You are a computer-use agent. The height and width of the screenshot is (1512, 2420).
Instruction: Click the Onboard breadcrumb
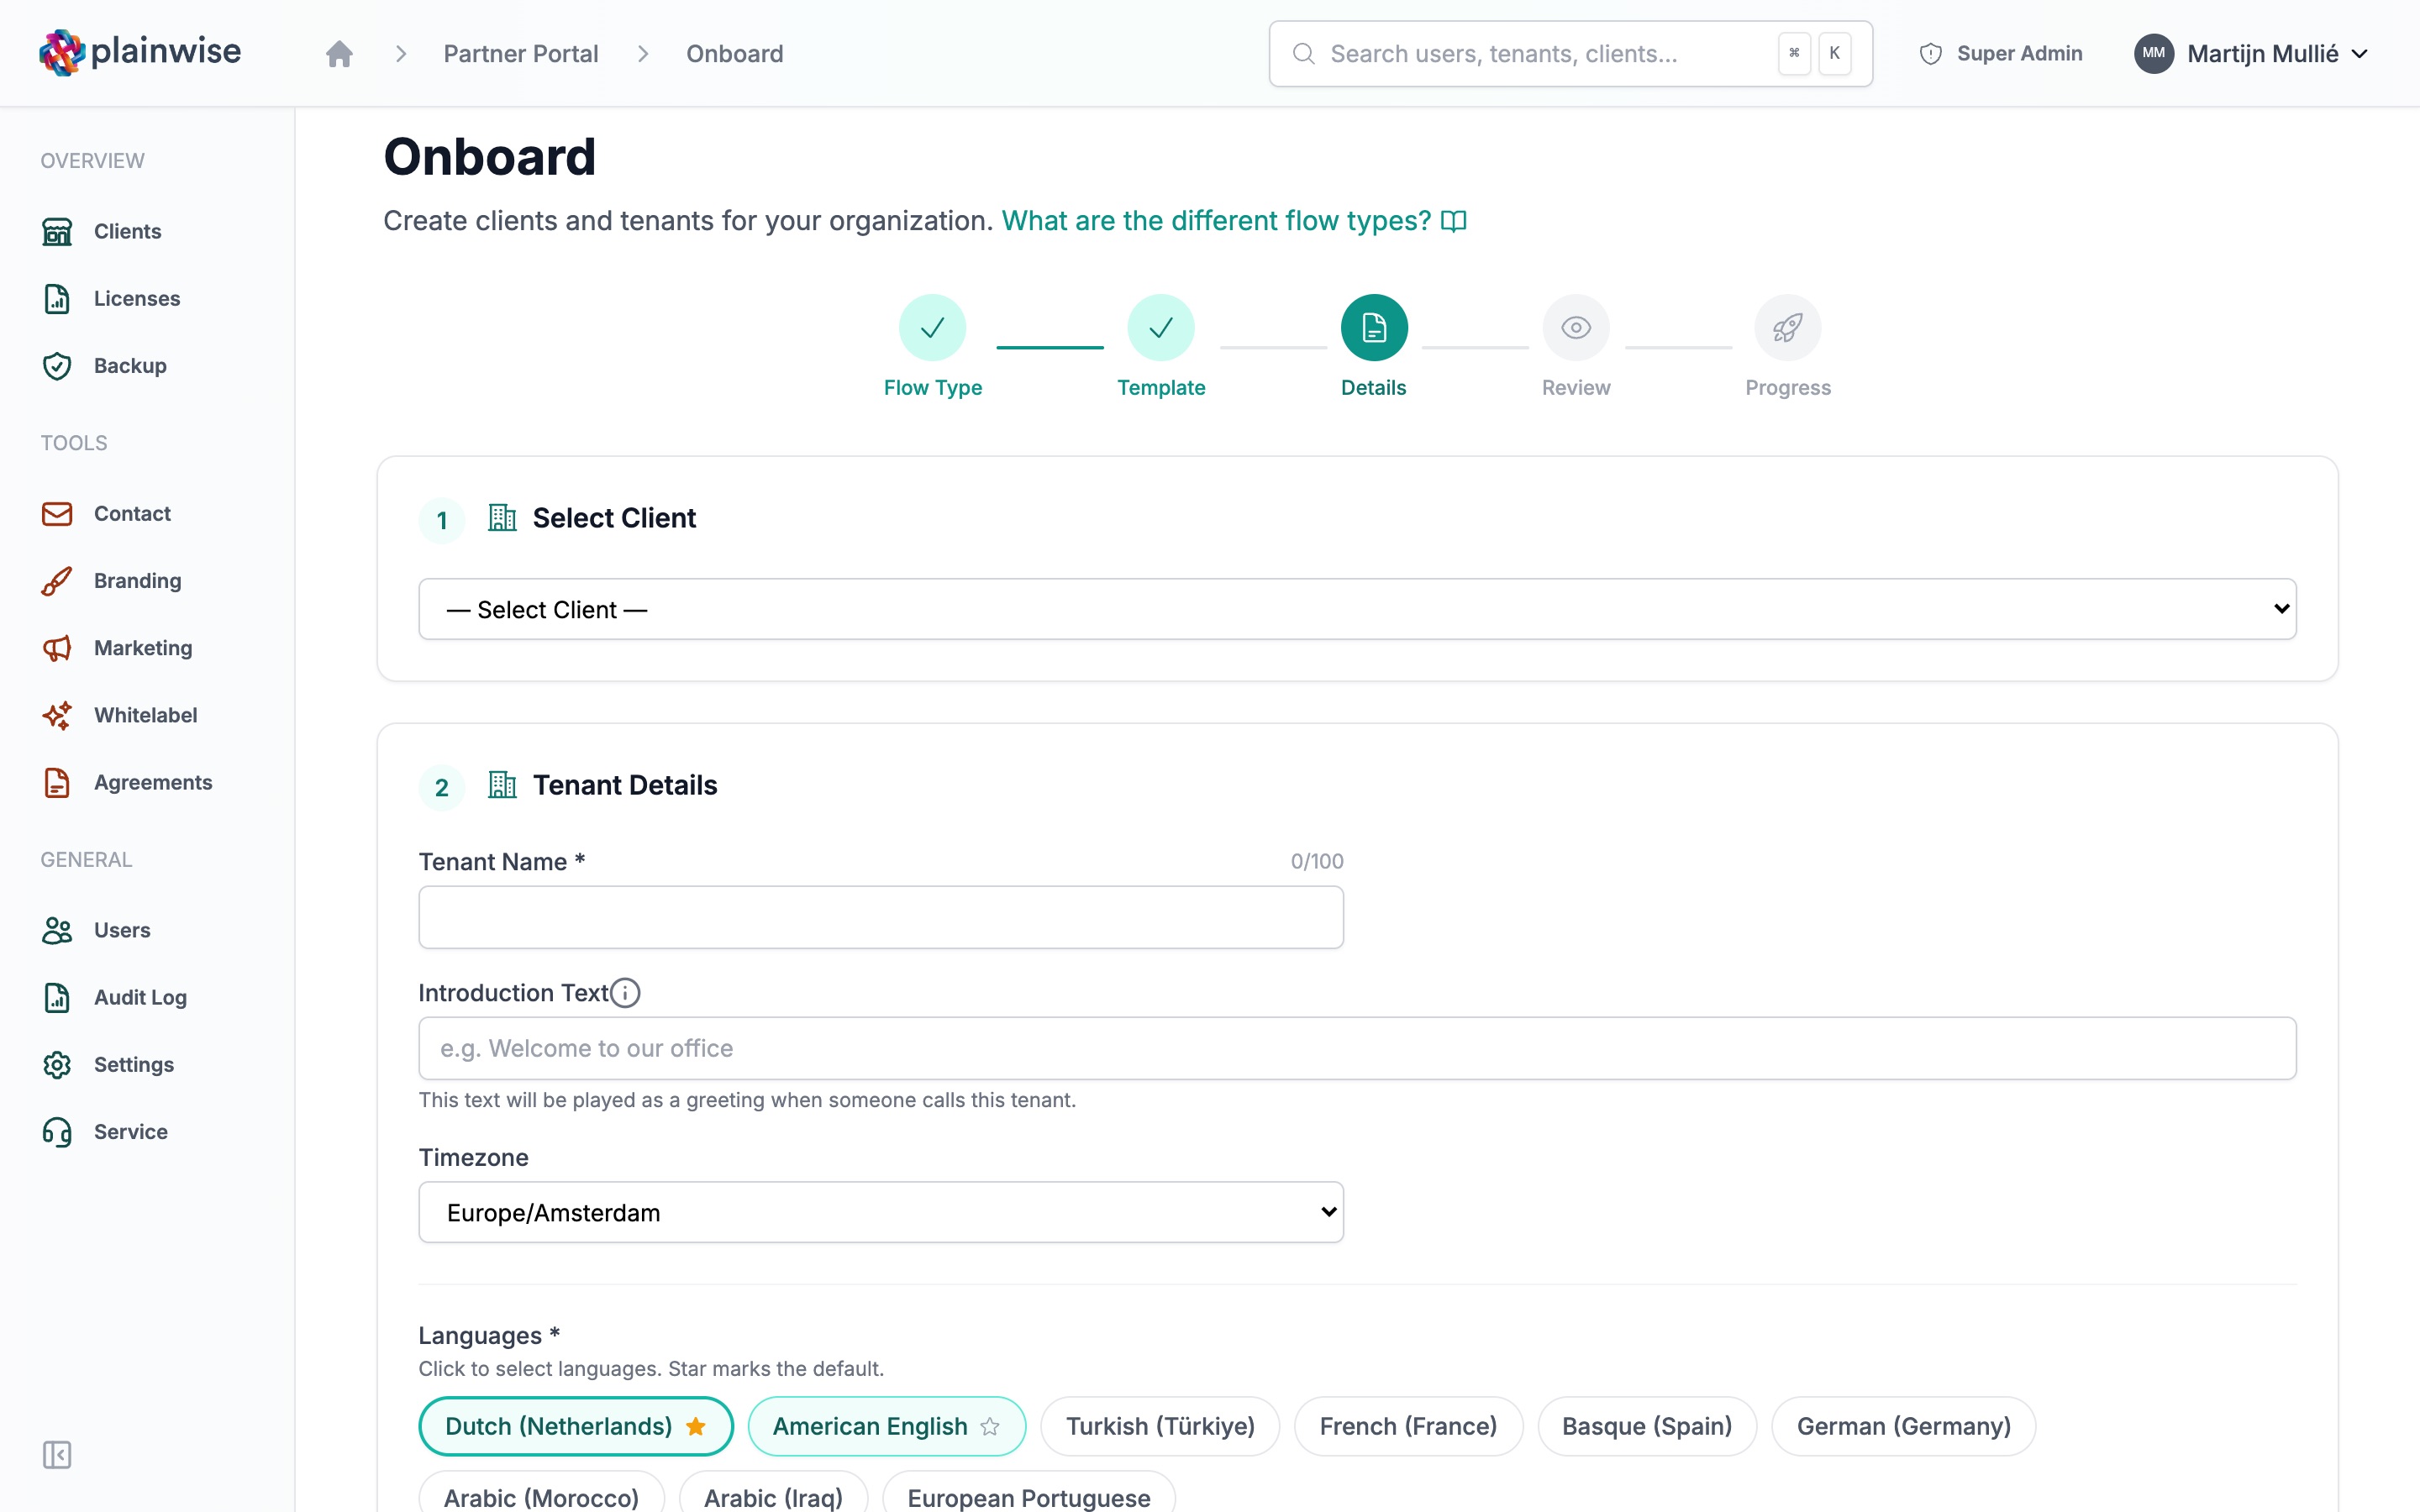(x=735, y=54)
